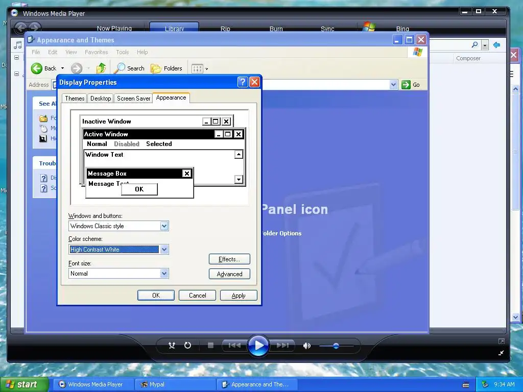Click the Media Player search magnifier icon

click(474, 44)
